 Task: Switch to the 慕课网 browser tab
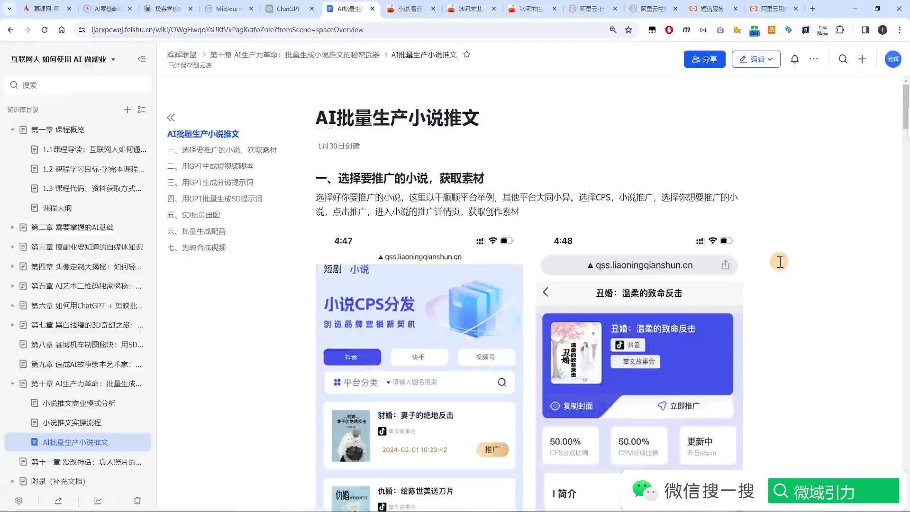46,9
